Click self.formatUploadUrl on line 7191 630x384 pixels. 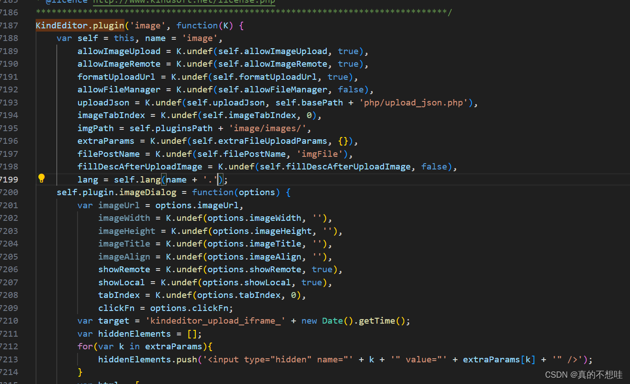[x=265, y=77]
